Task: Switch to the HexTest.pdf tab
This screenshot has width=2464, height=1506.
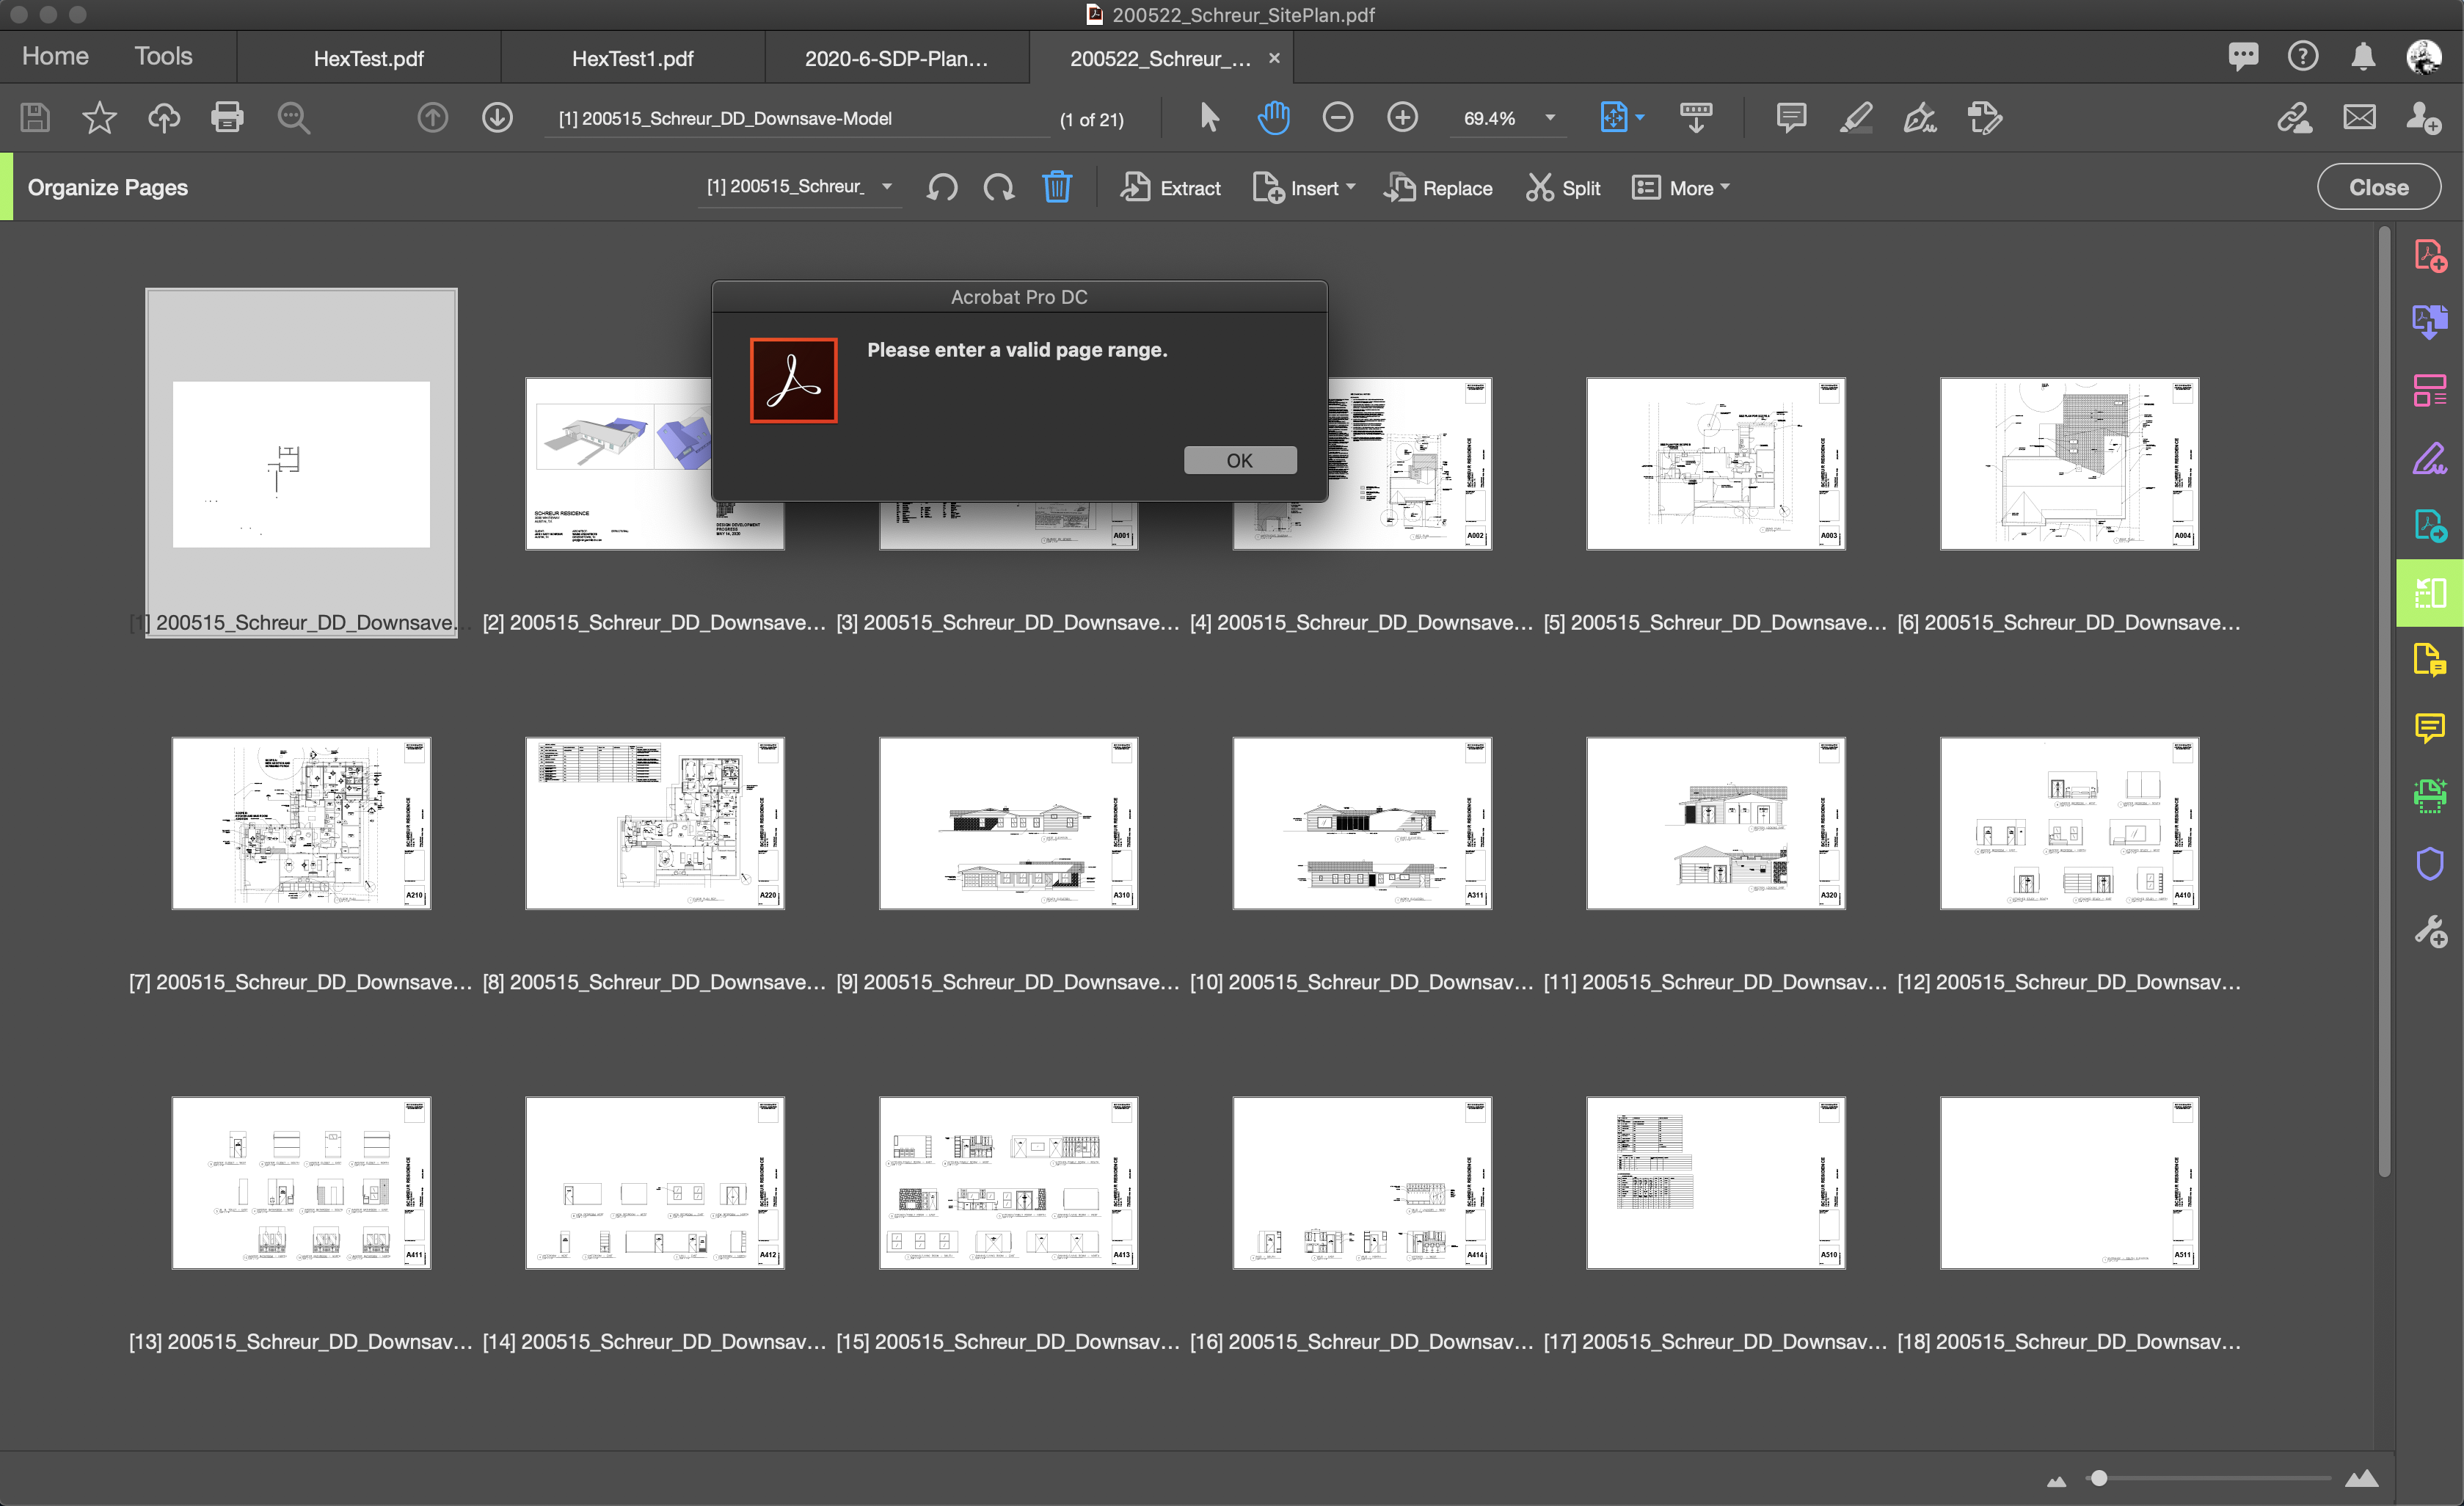Action: point(368,58)
